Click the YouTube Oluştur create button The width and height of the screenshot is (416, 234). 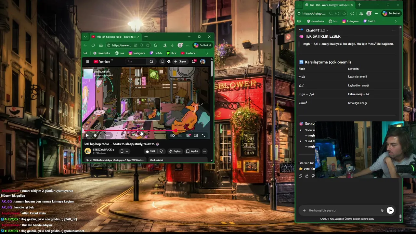180,61
